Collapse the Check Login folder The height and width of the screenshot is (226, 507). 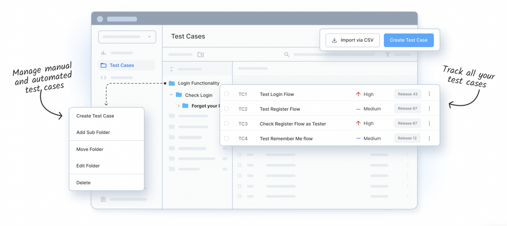[171, 95]
